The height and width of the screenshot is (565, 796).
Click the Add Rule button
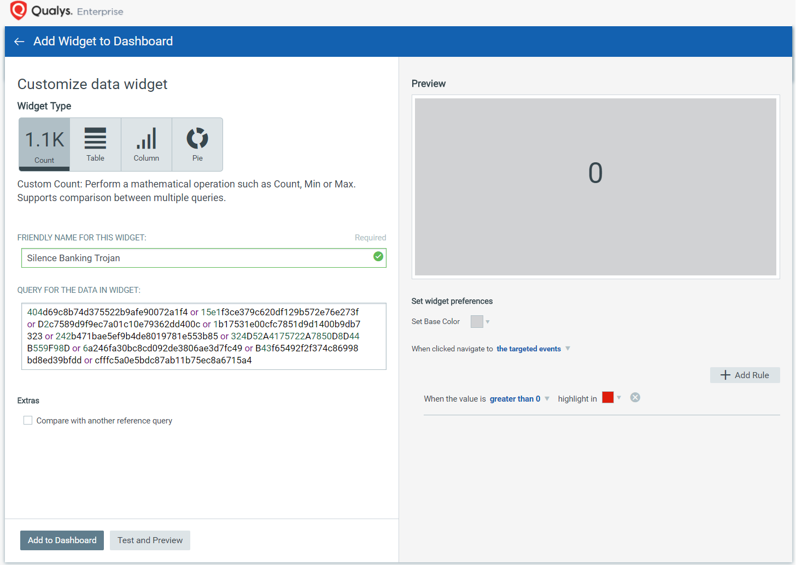point(745,375)
